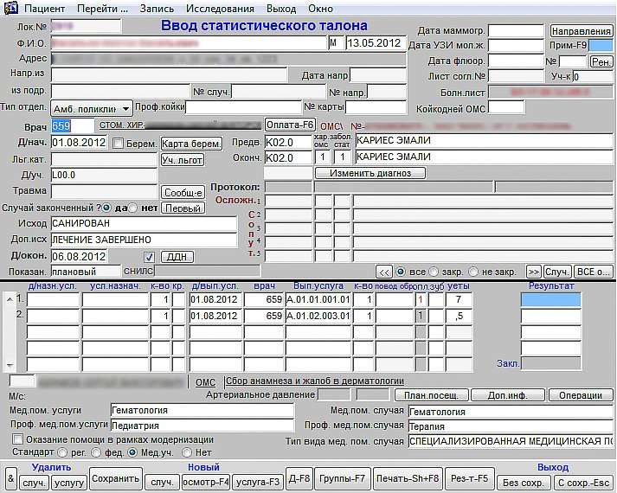The width and height of the screenshot is (617, 493).
Task: Click down arrow of services list scrollbar
Action: pyautogui.click(x=10, y=365)
